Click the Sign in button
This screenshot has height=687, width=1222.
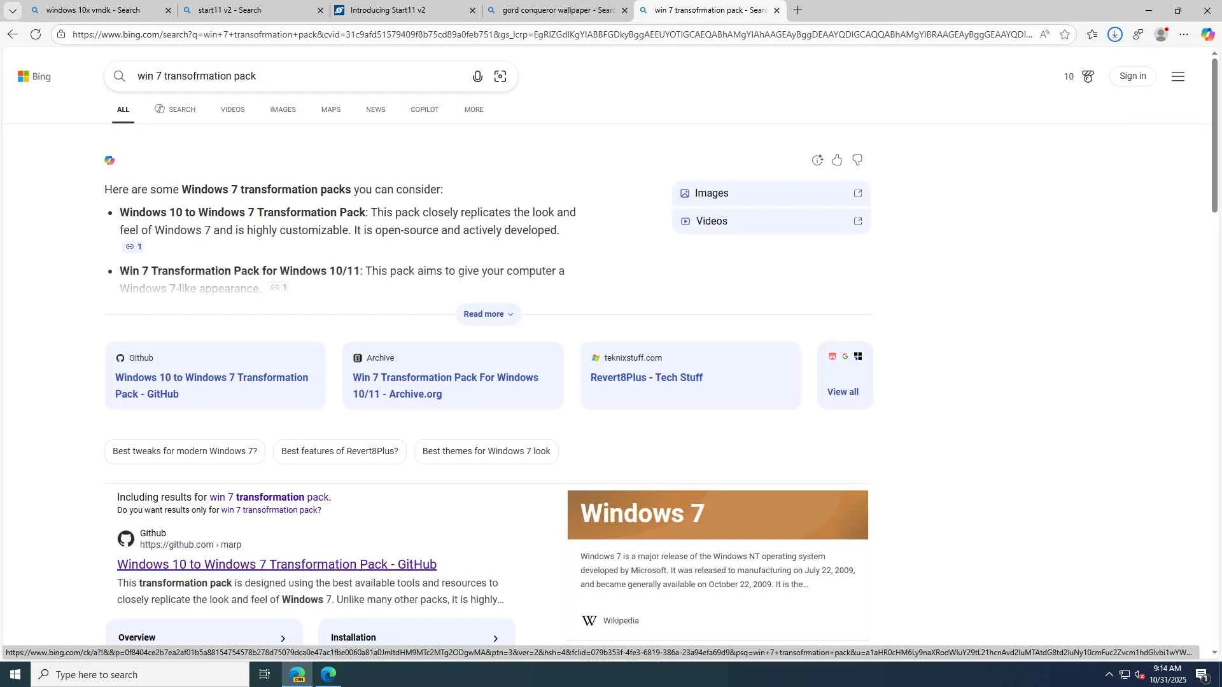point(1132,76)
